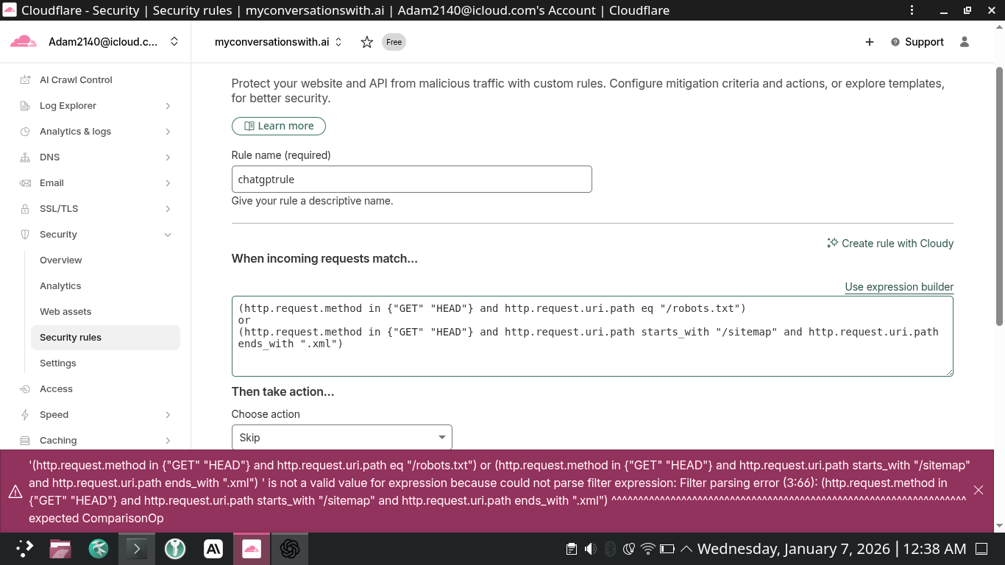Go to AI Crawl Control page
Image resolution: width=1005 pixels, height=565 pixels.
coord(76,80)
